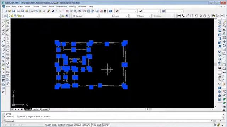Switch to the Layout1 tab
This screenshot has height=127, width=227.
36,109
